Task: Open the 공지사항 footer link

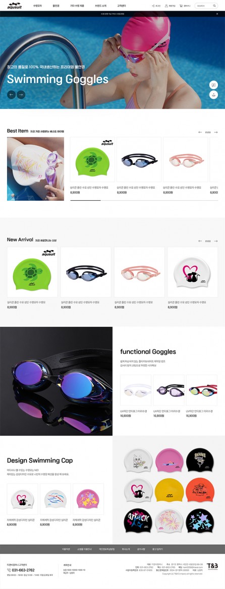Action: 141,549
